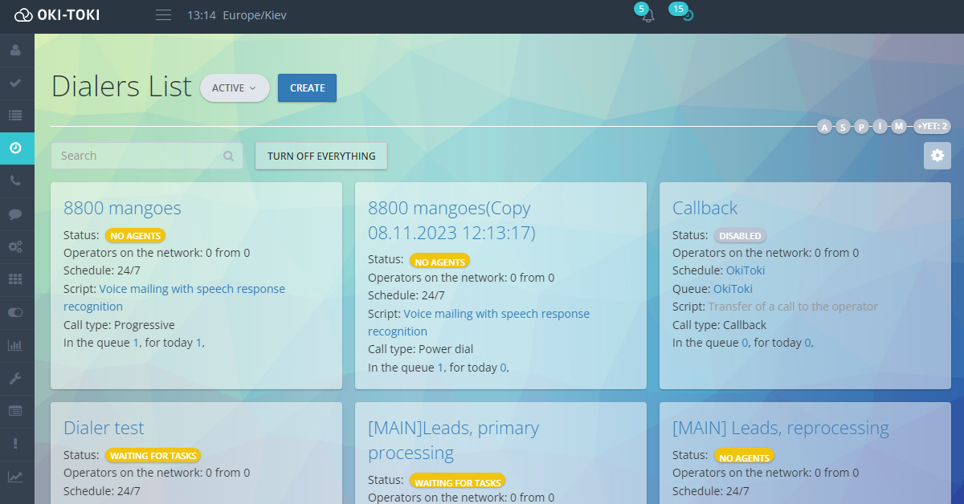This screenshot has height=504, width=964.
Task: Click the toggle switch icon in sidebar
Action: [16, 312]
